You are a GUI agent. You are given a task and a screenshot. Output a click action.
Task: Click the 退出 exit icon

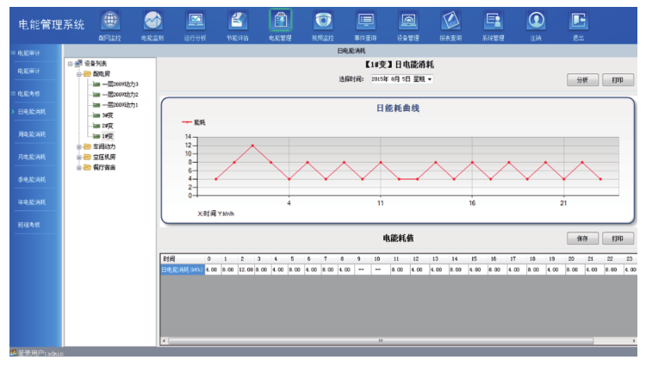click(578, 22)
